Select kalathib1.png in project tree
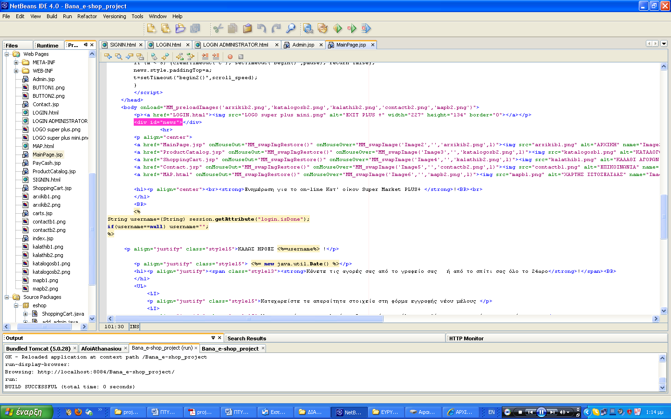671x419 pixels. point(48,247)
